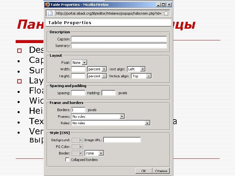Clear the Background color with its x button

pyautogui.click(x=81, y=140)
